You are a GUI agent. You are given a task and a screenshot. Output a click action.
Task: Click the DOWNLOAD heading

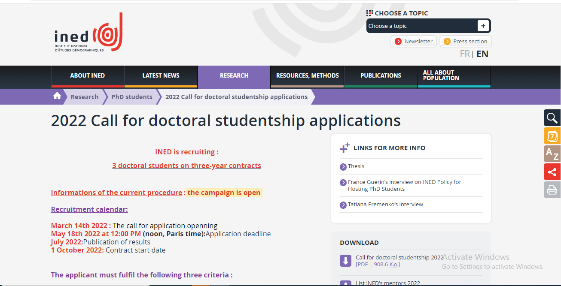(x=359, y=243)
